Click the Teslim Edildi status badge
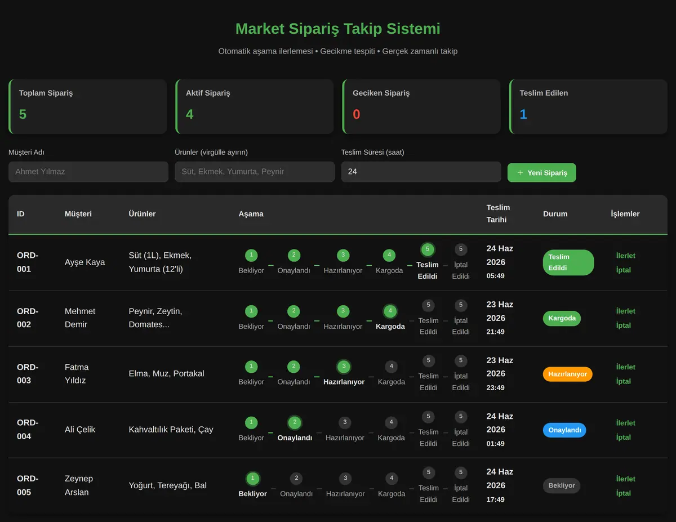Screen dimensions: 676x522 [x=568, y=262]
